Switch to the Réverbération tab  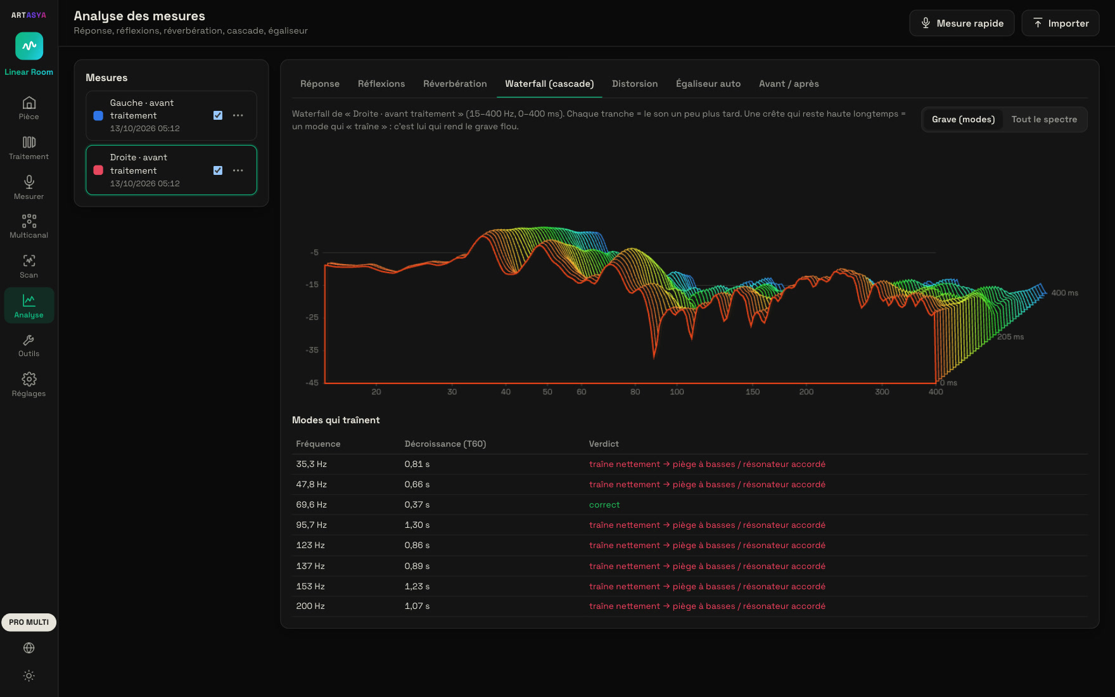coord(455,84)
